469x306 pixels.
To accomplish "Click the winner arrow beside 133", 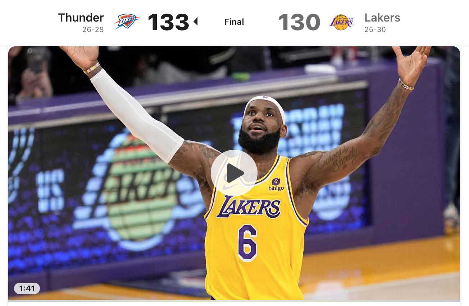I will click(x=196, y=22).
